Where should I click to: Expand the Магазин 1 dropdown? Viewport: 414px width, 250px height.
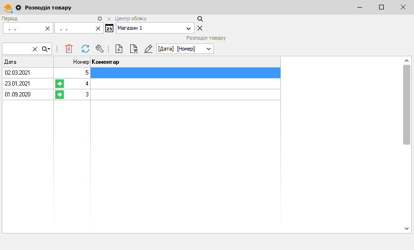[x=188, y=28]
